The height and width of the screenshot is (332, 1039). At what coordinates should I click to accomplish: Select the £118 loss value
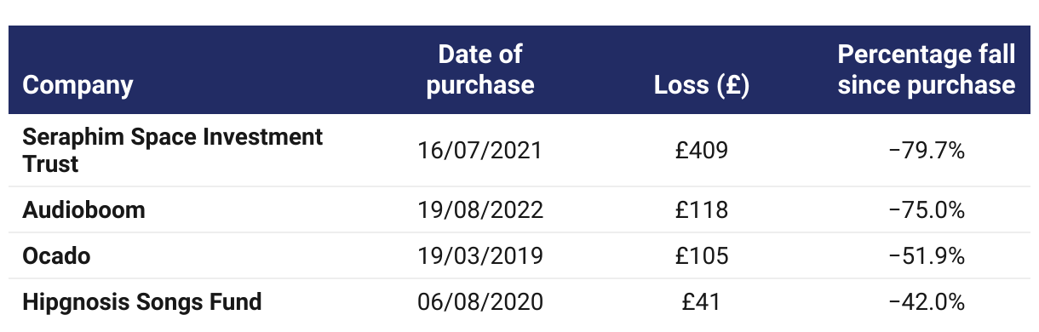(x=702, y=209)
